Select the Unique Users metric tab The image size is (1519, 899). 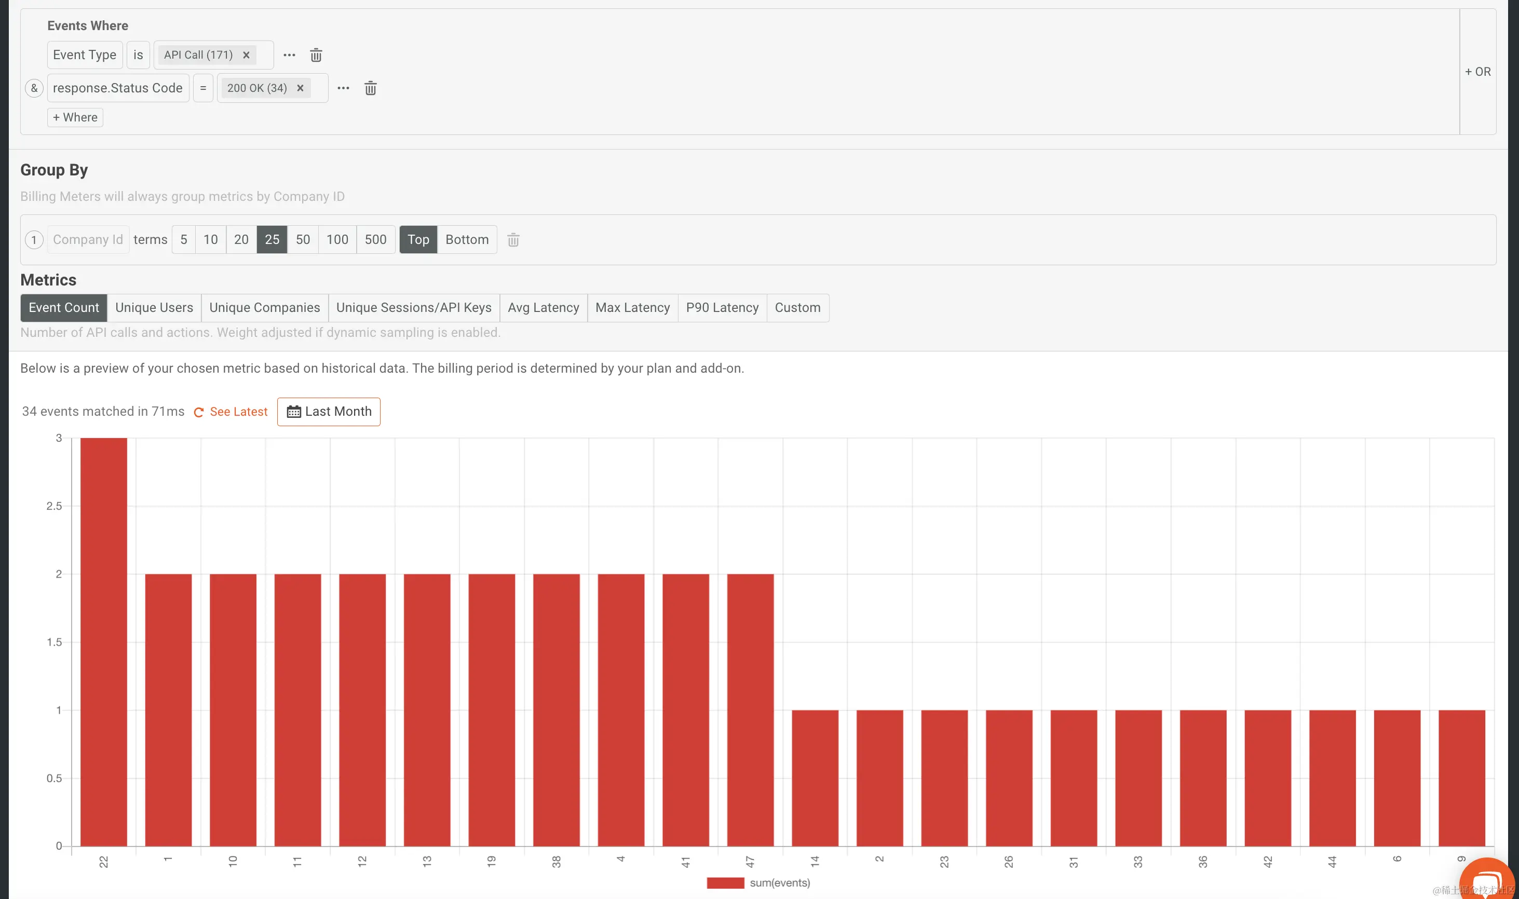154,308
